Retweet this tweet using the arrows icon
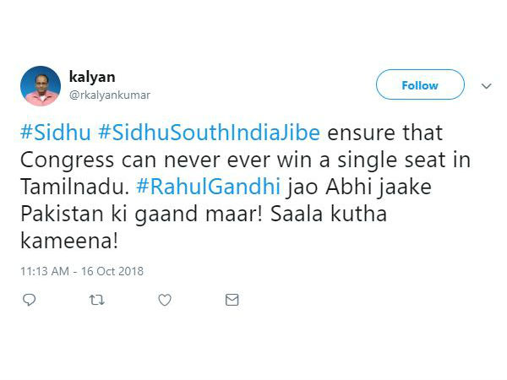This screenshot has height=380, width=507. (x=97, y=300)
